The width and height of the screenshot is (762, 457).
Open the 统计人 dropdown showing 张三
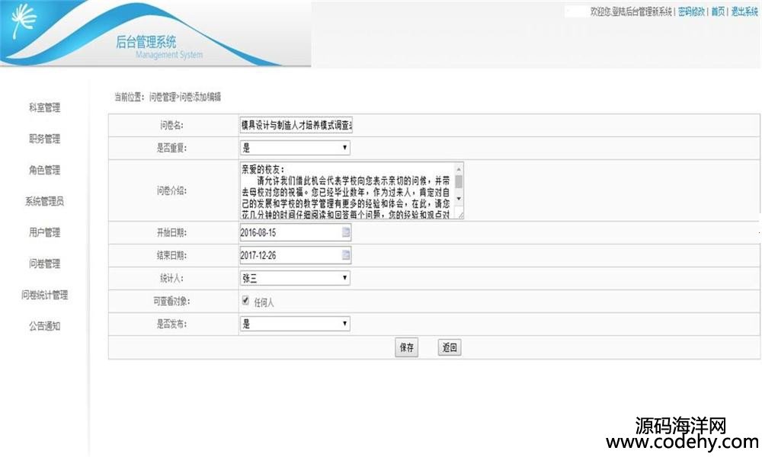[x=294, y=279]
